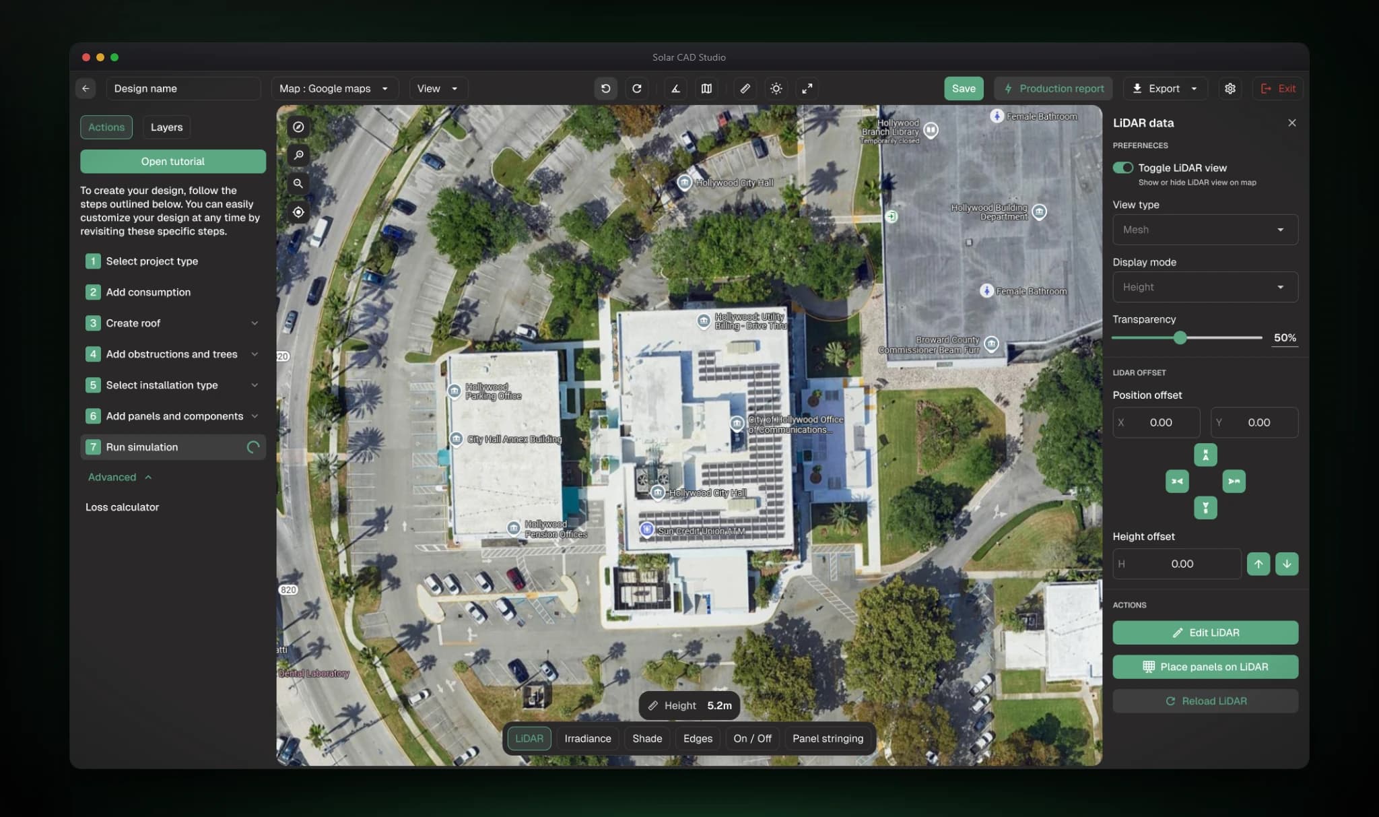Toggle the Edges overlay
The height and width of the screenshot is (817, 1379).
point(698,739)
